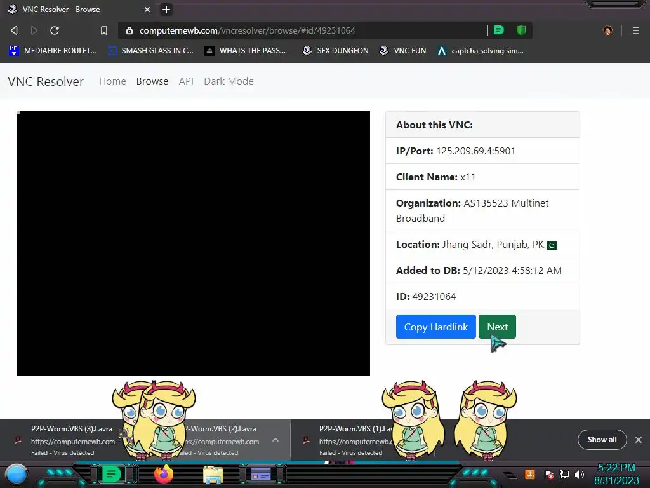Select the Organization text AS135523 Multinet Broadband

(472, 211)
